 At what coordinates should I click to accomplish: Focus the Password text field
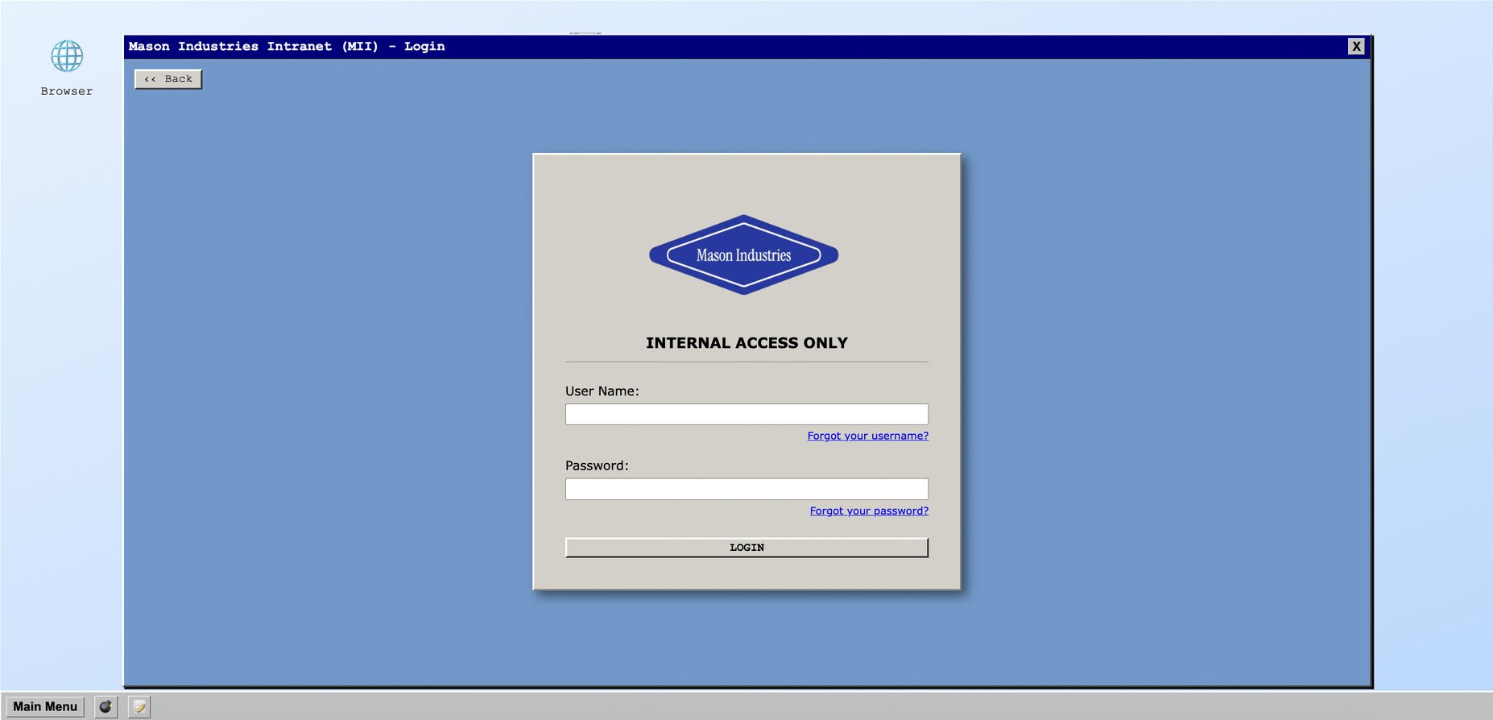(746, 489)
